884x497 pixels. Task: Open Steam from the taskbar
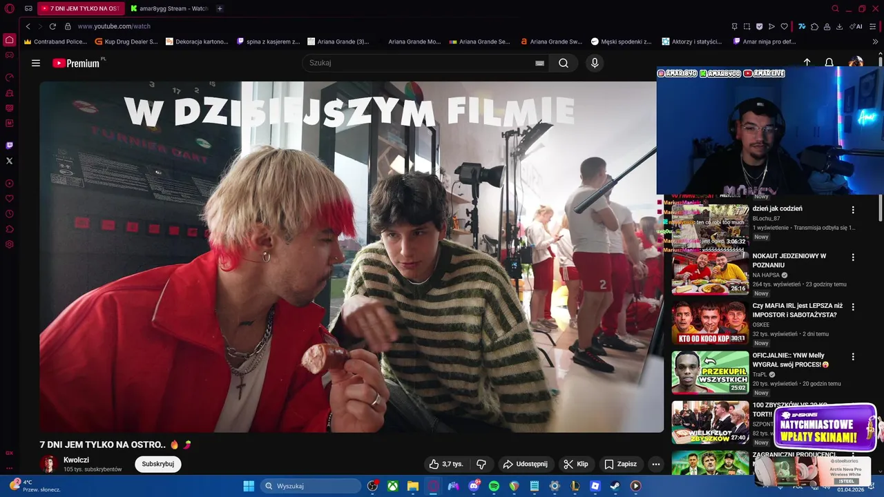[615, 486]
